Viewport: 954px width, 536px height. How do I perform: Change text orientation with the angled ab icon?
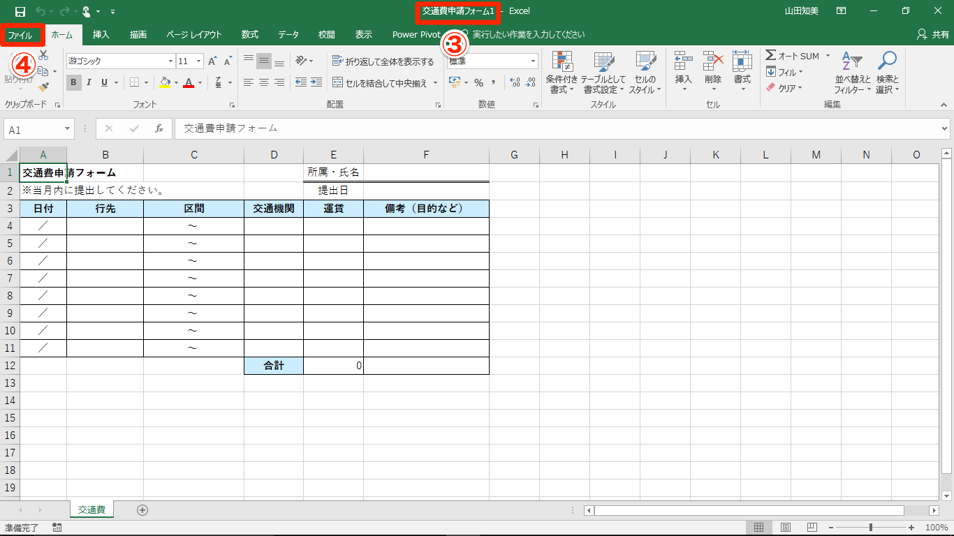click(x=302, y=61)
